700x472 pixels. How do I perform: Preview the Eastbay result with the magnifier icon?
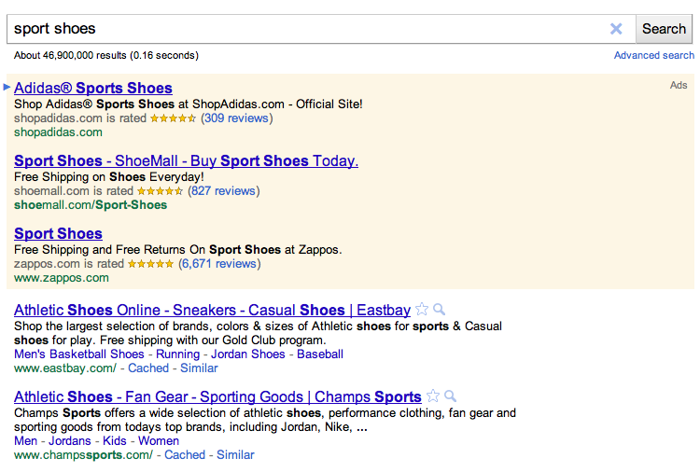coord(440,309)
